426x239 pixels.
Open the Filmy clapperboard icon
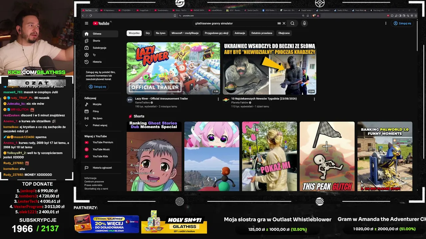click(x=87, y=111)
